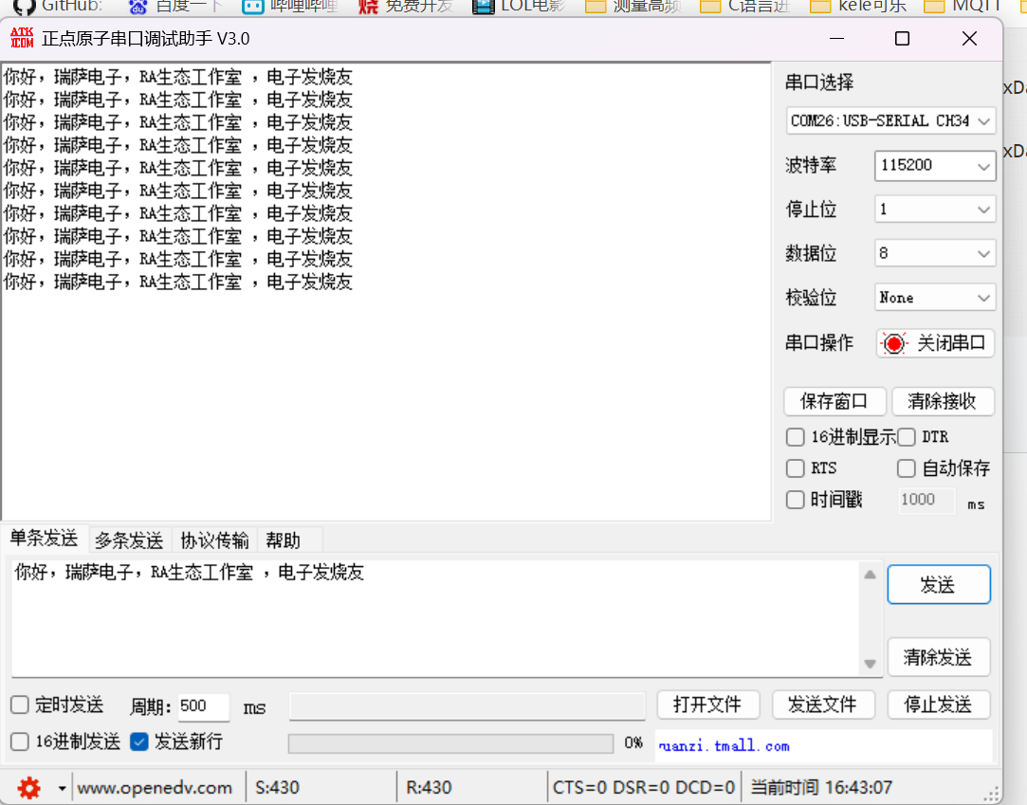Expand the 波特率 115200 dropdown
This screenshot has width=1027, height=805.
(x=935, y=165)
